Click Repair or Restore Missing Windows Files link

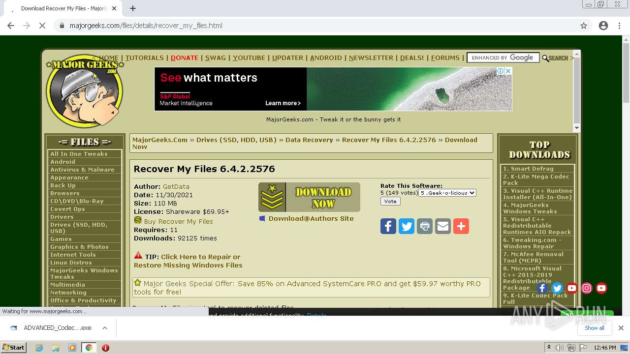[188, 261]
